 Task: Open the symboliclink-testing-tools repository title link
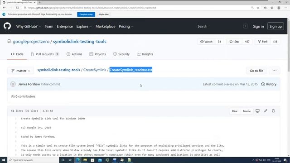click(x=80, y=42)
